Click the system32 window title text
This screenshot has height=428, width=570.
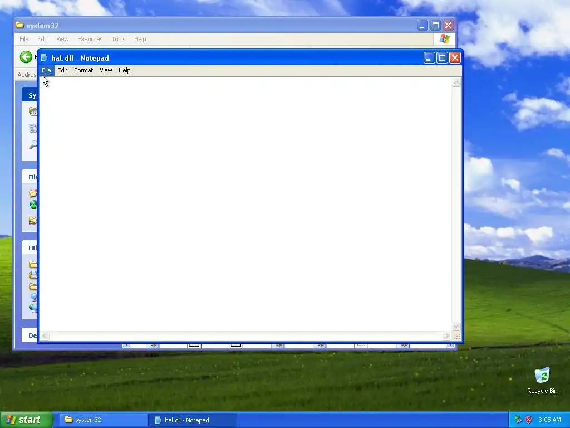42,26
